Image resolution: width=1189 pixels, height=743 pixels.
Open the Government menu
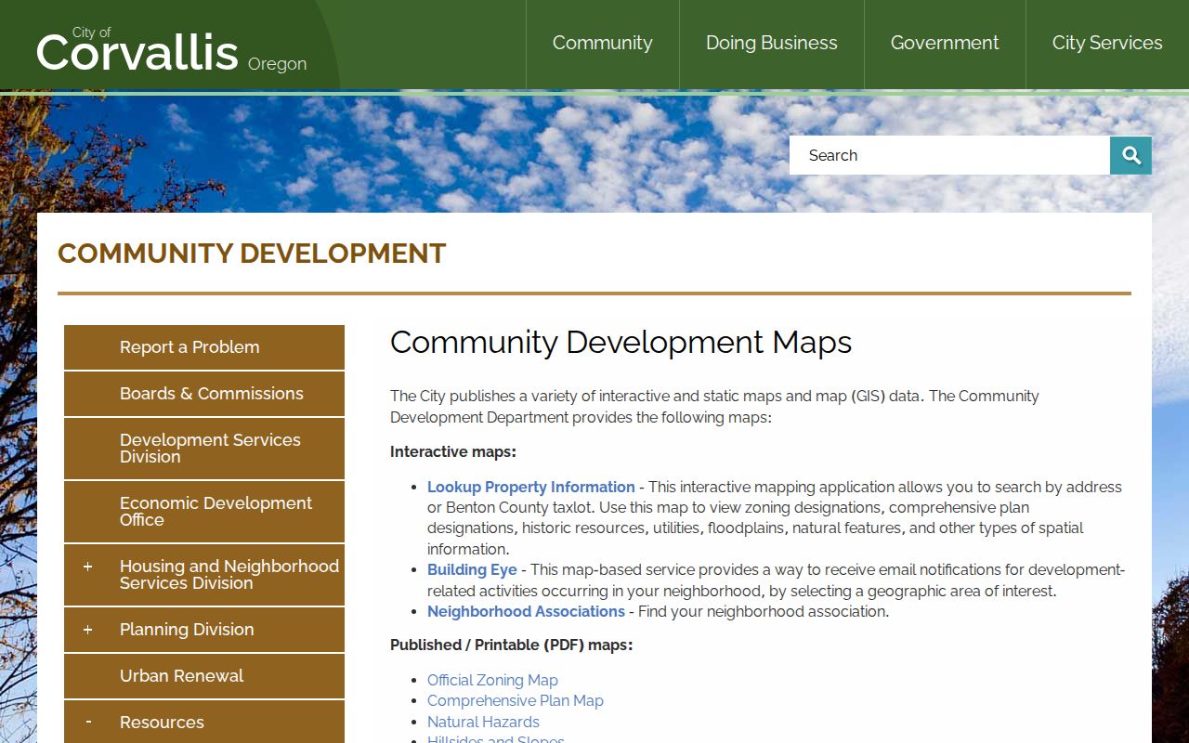pos(945,44)
